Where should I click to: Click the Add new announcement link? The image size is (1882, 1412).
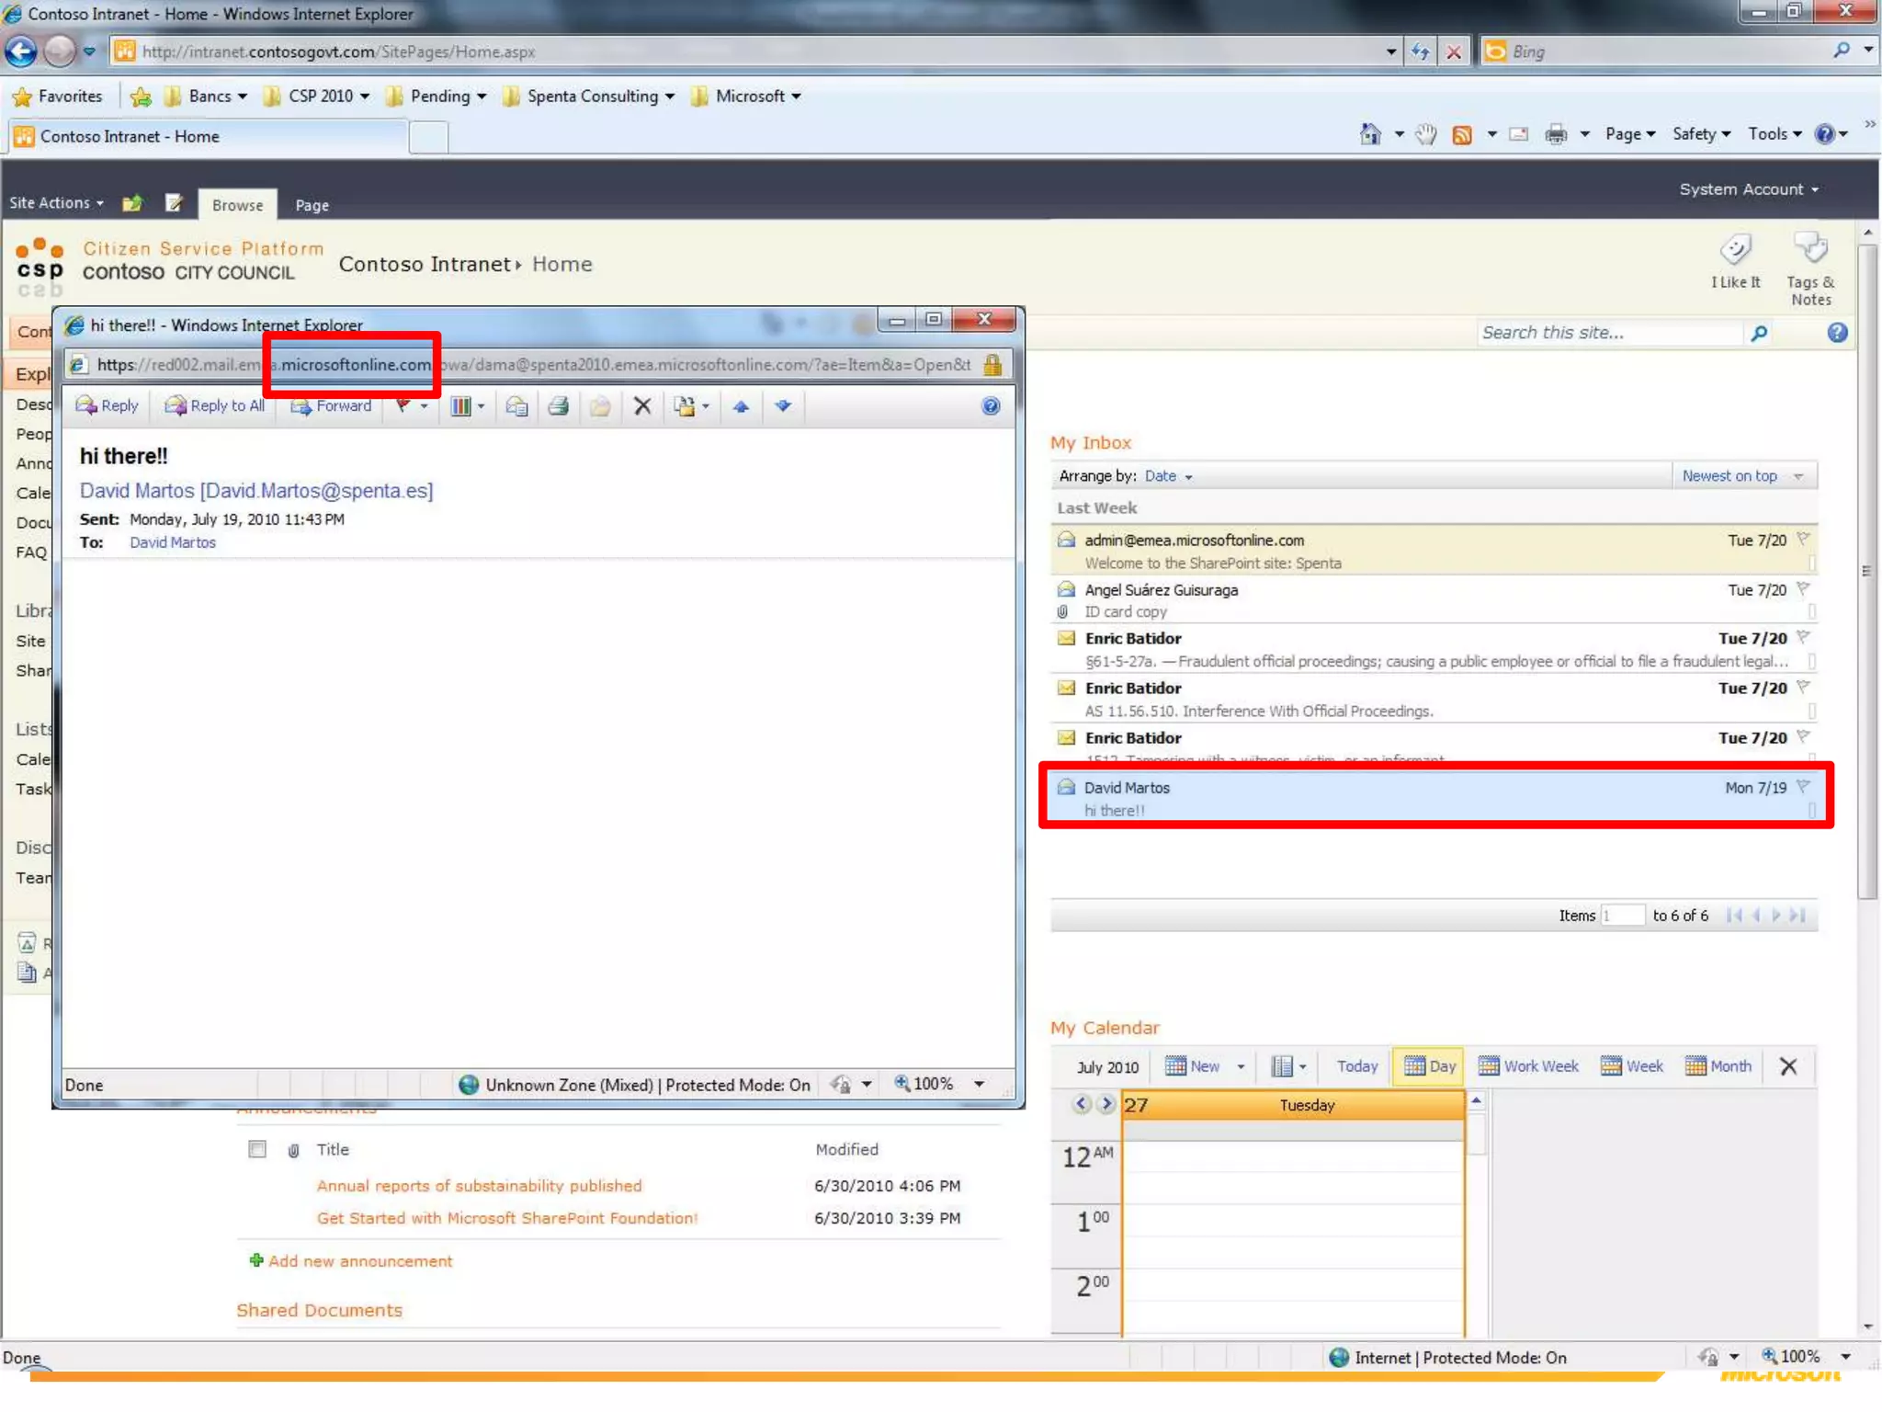click(x=360, y=1261)
